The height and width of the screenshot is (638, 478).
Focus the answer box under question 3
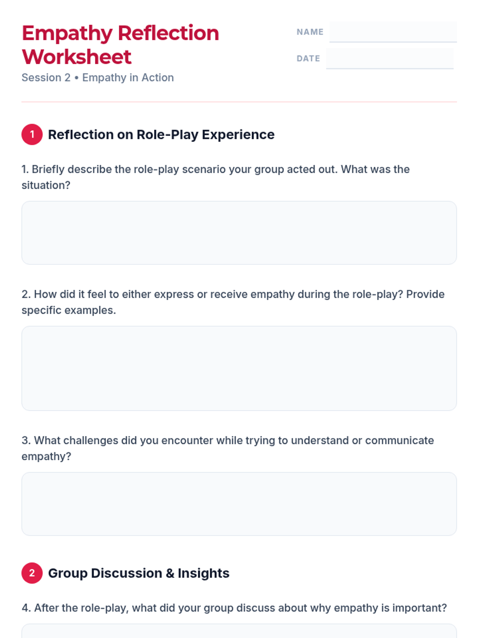(x=239, y=504)
